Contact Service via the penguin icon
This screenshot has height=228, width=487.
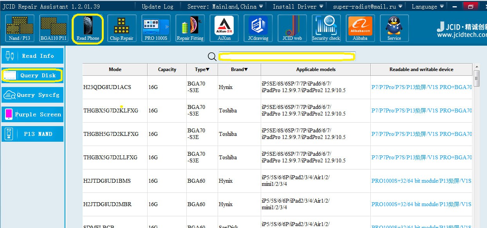pyautogui.click(x=394, y=28)
